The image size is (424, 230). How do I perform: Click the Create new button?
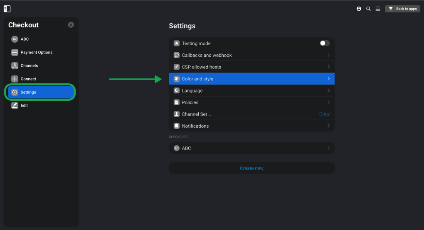(252, 168)
